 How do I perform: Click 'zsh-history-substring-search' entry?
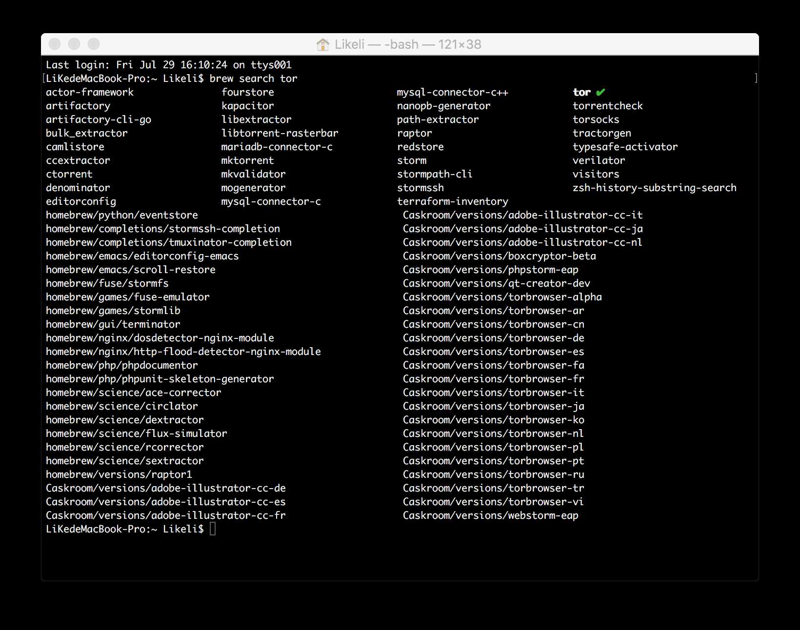(x=655, y=188)
